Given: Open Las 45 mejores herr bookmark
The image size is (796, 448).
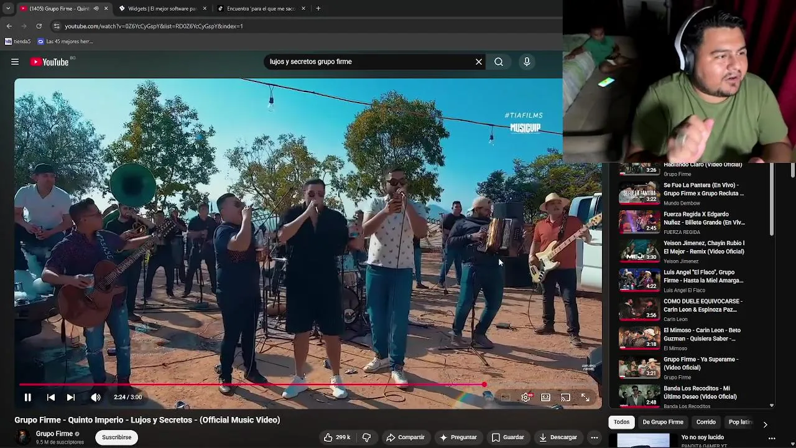Looking at the screenshot, I should pos(65,42).
